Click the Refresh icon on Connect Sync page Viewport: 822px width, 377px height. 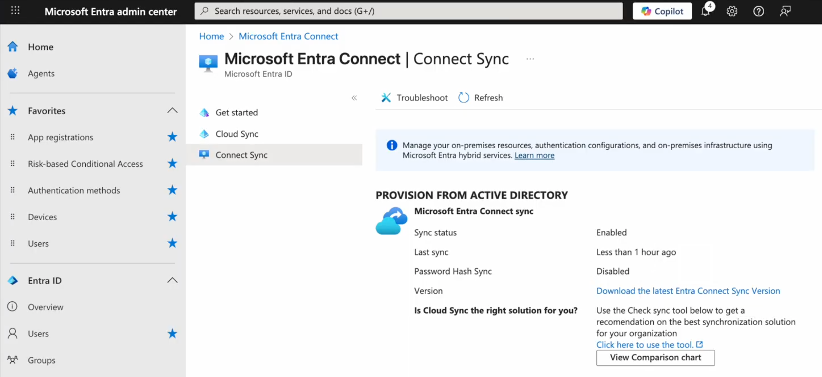[x=463, y=97]
